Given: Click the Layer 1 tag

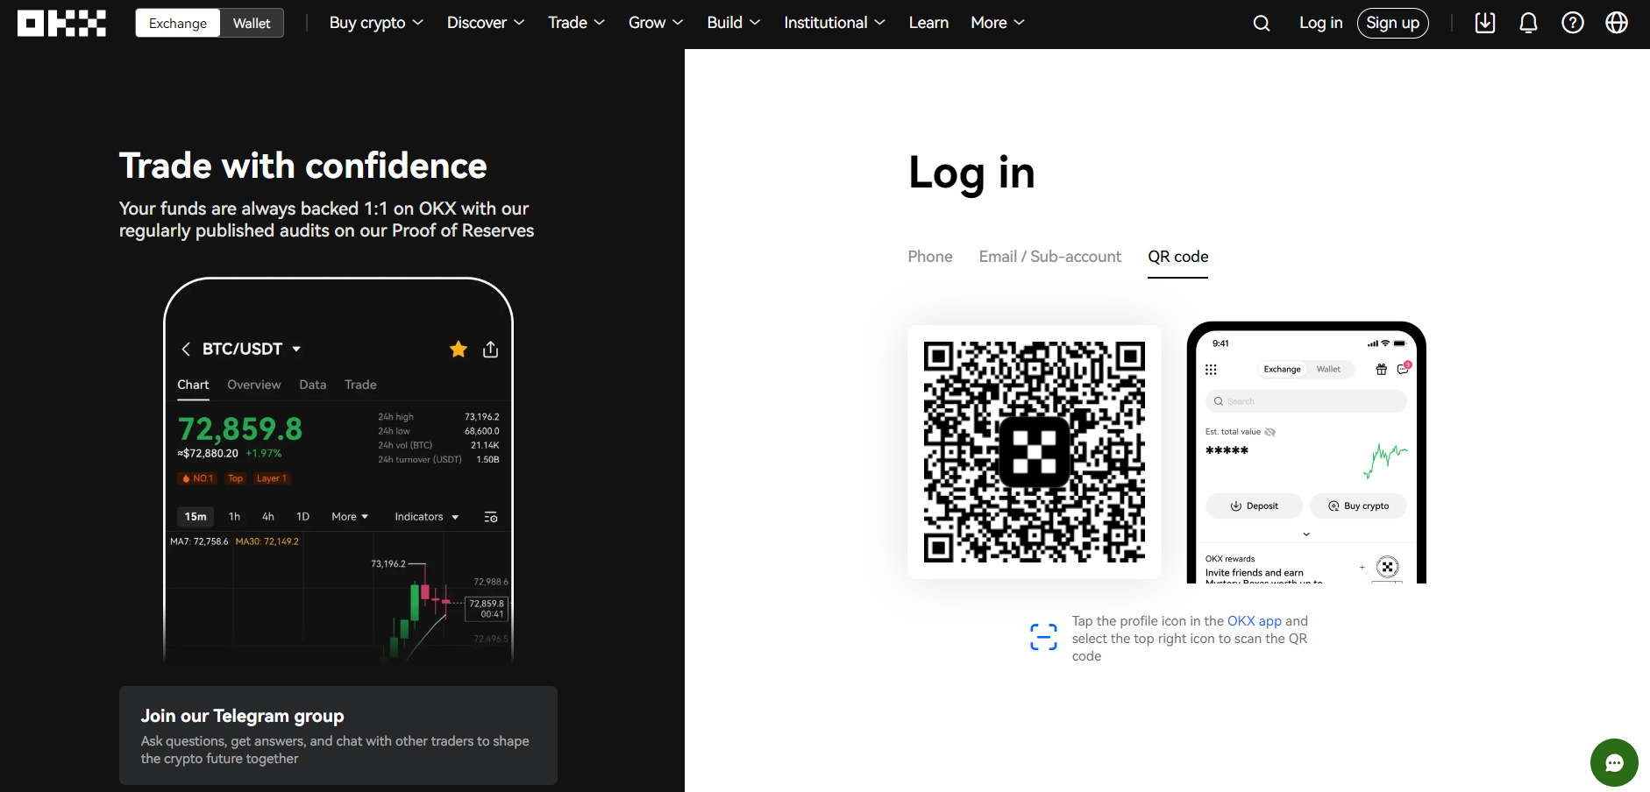Looking at the screenshot, I should point(272,478).
